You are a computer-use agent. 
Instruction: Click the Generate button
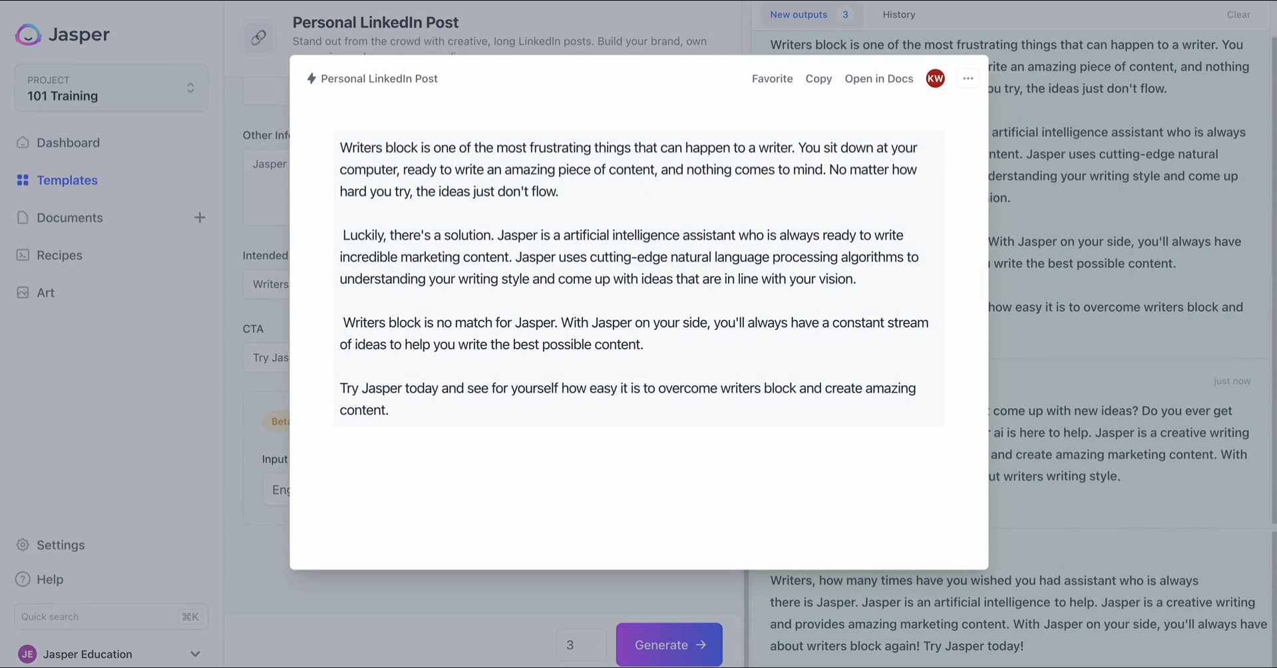(669, 645)
